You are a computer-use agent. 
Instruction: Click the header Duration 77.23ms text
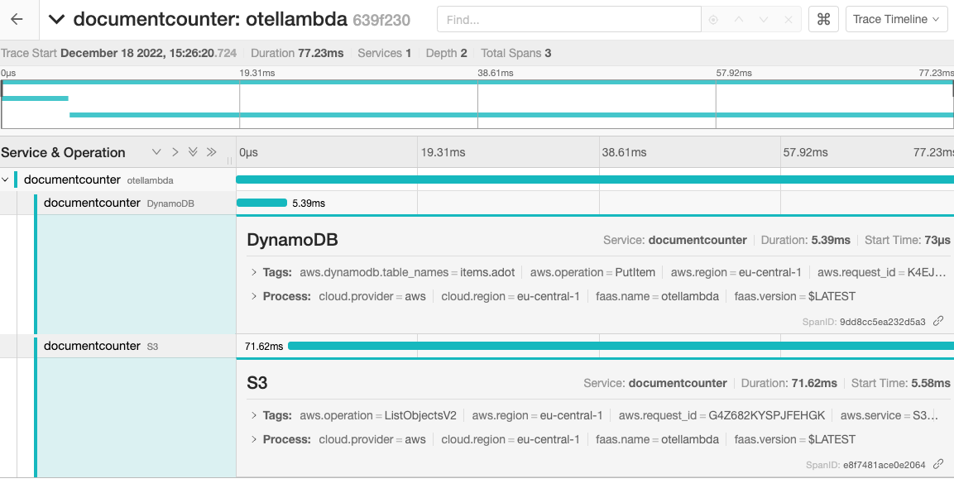pos(297,53)
